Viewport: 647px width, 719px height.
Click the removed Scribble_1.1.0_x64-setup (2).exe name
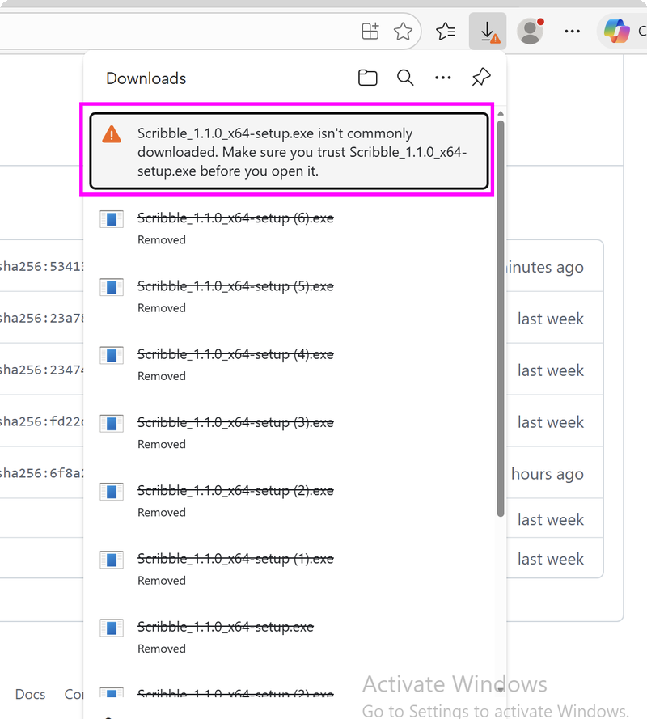pyautogui.click(x=235, y=491)
